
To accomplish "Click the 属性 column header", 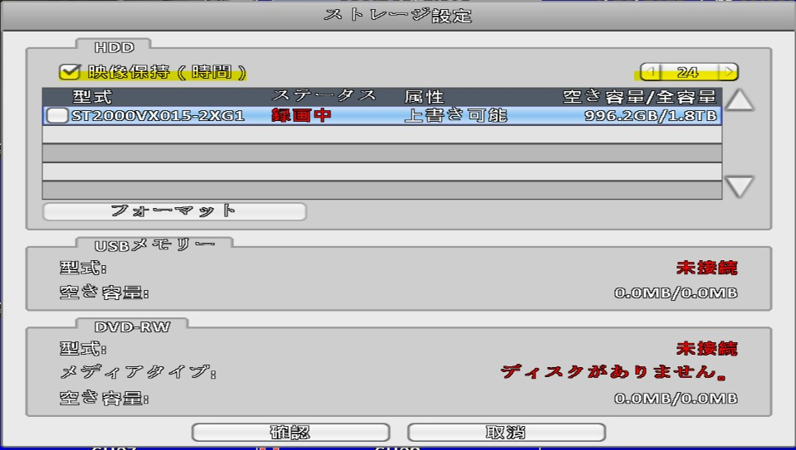I will point(424,97).
